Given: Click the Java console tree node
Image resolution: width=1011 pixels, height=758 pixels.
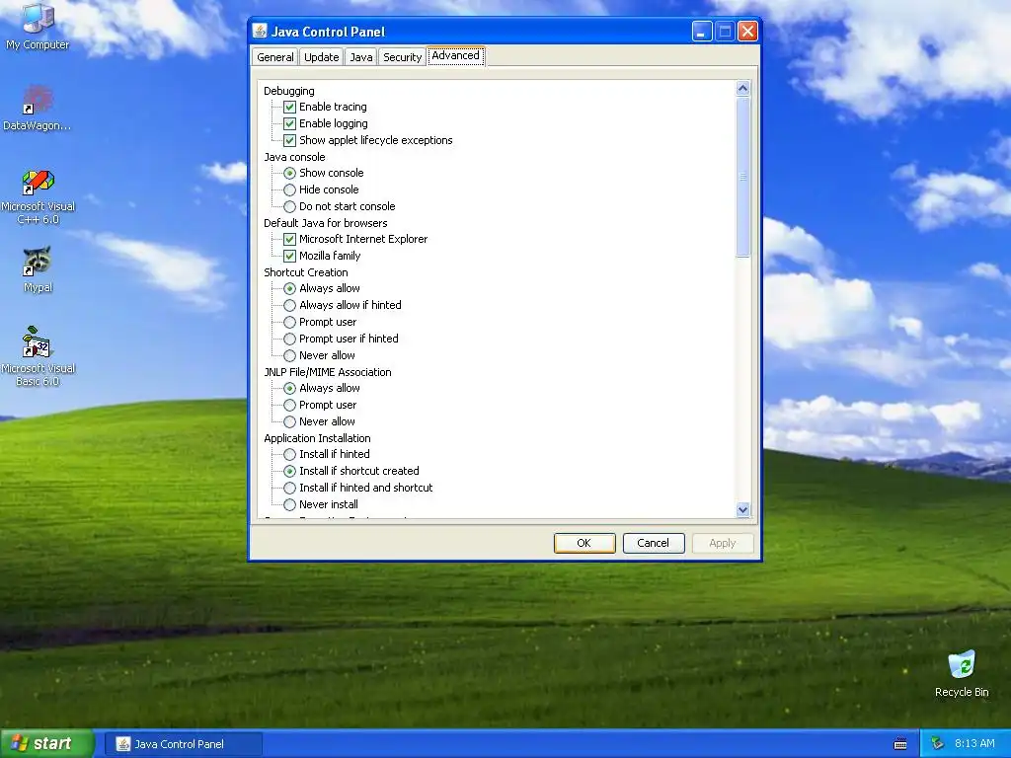Looking at the screenshot, I should pyautogui.click(x=294, y=157).
